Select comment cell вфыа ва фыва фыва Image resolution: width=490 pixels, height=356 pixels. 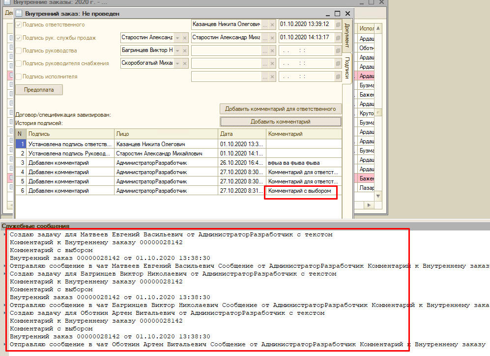(304, 163)
